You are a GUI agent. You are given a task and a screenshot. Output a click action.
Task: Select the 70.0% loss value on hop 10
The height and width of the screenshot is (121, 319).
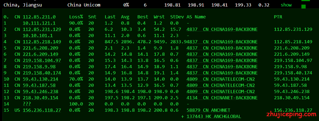point(76,79)
